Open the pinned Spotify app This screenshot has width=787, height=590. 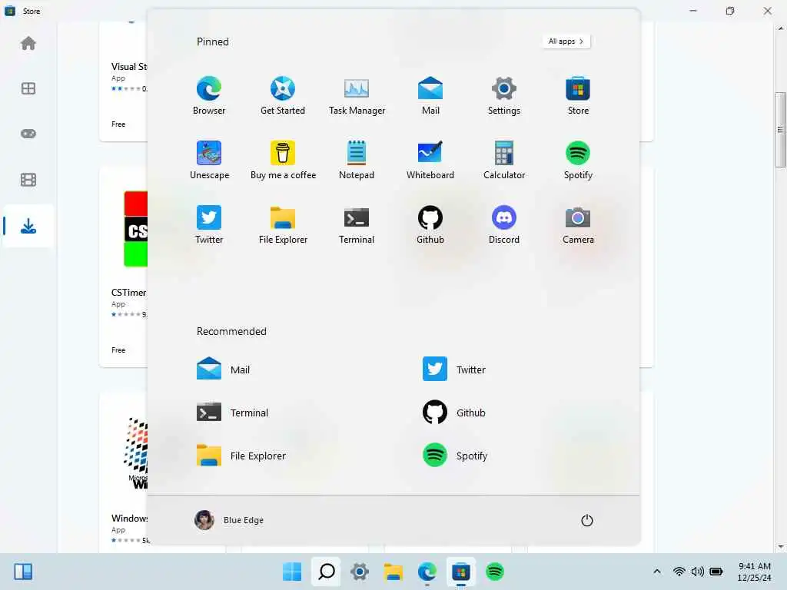tap(578, 160)
